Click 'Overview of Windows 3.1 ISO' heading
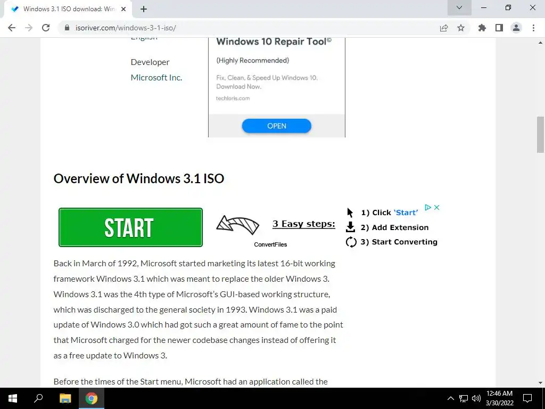 point(139,178)
